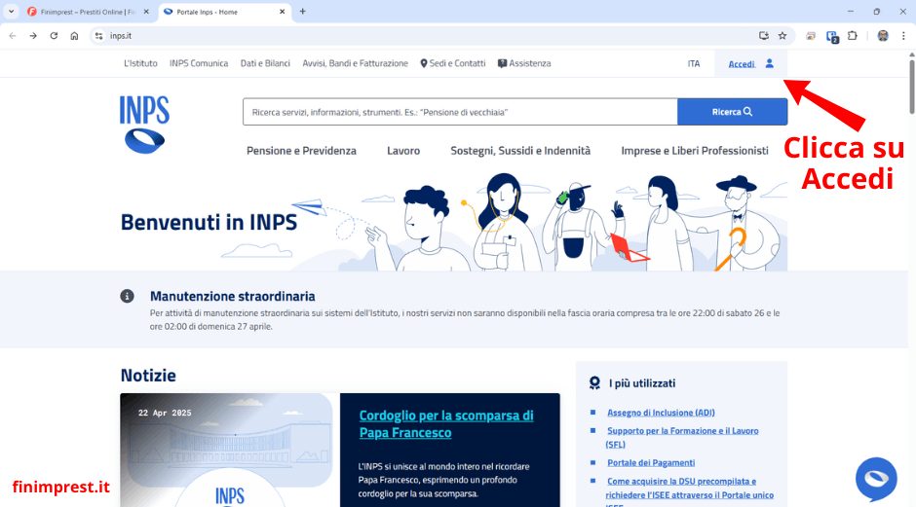This screenshot has width=916, height=507.
Task: Click the extension icon left of translate
Action: click(810, 36)
